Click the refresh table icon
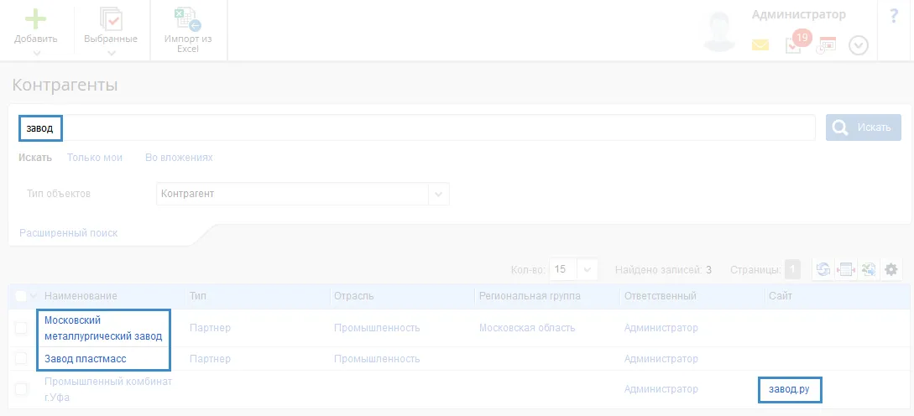914x416 pixels. (x=823, y=269)
